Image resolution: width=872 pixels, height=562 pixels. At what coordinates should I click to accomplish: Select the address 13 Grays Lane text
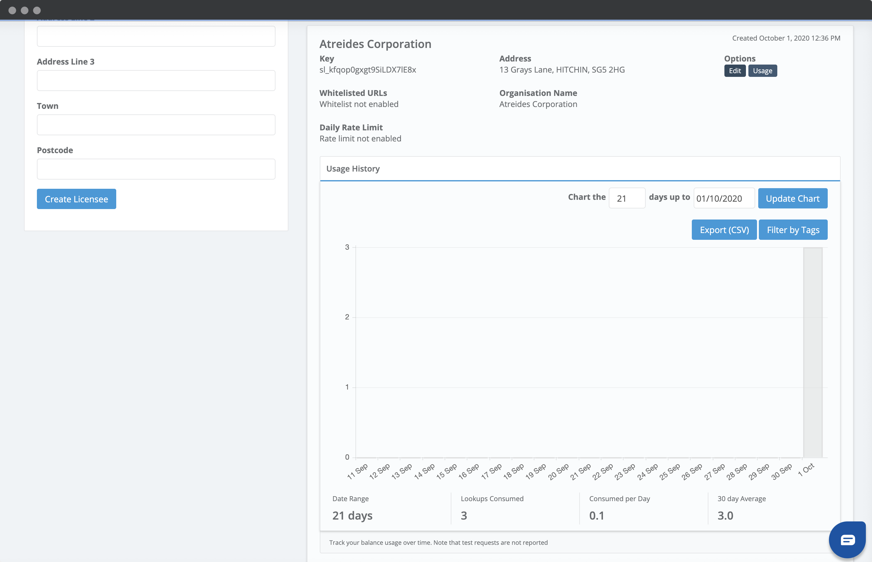click(562, 70)
